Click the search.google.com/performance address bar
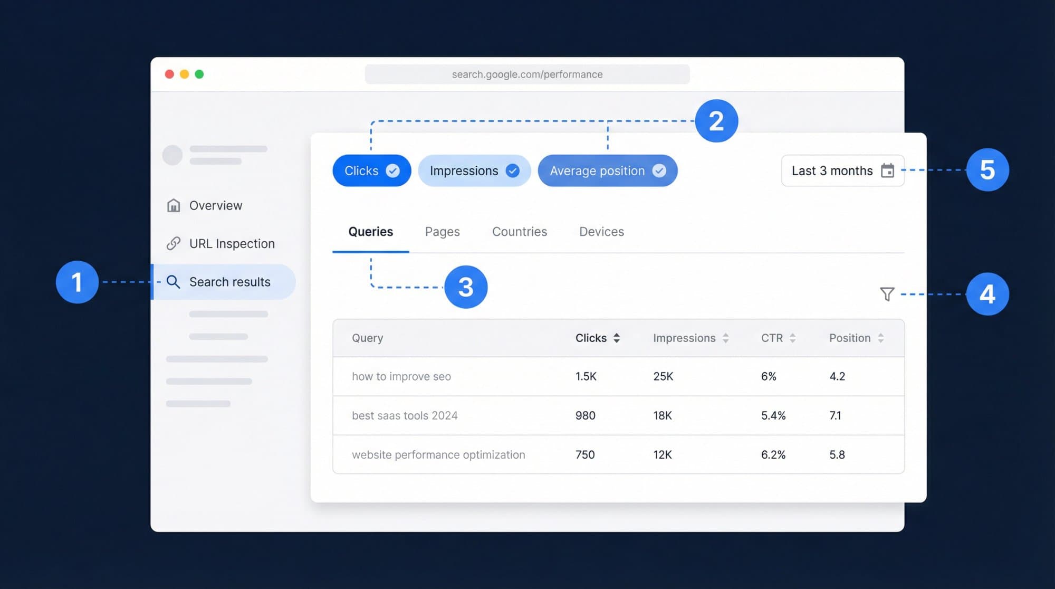The image size is (1055, 589). (x=527, y=74)
